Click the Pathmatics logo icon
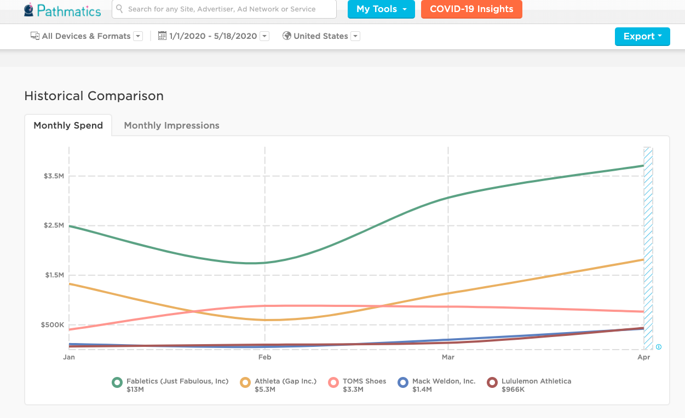Screen dimensions: 685x418 pos(29,10)
